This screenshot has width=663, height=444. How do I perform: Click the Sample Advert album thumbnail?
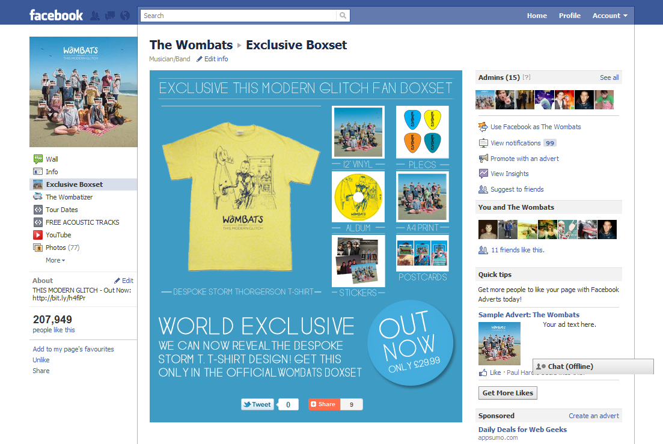pos(500,344)
